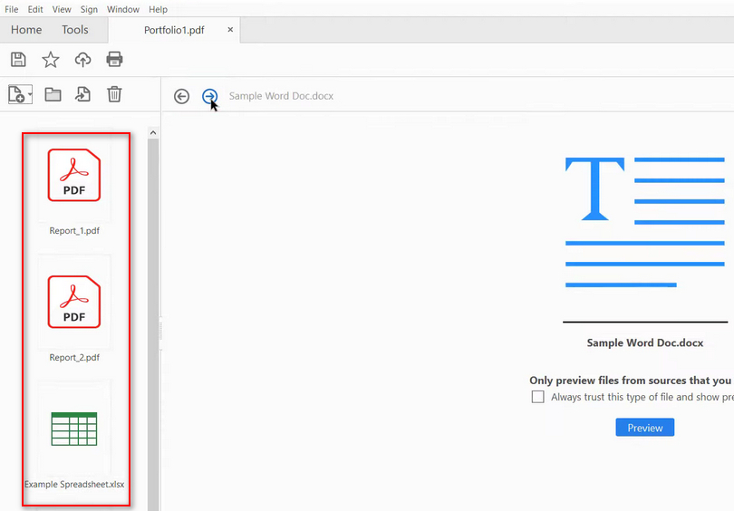Click the scroll up arrow of file list
The image size is (734, 511).
(153, 133)
